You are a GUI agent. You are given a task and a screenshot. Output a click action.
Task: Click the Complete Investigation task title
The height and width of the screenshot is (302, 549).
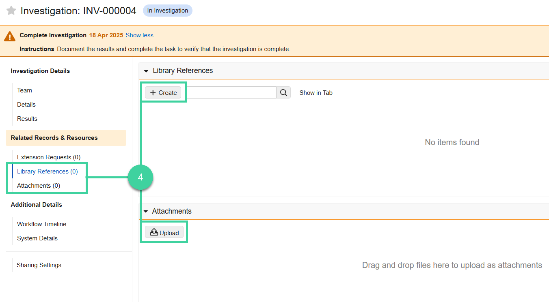click(53, 35)
